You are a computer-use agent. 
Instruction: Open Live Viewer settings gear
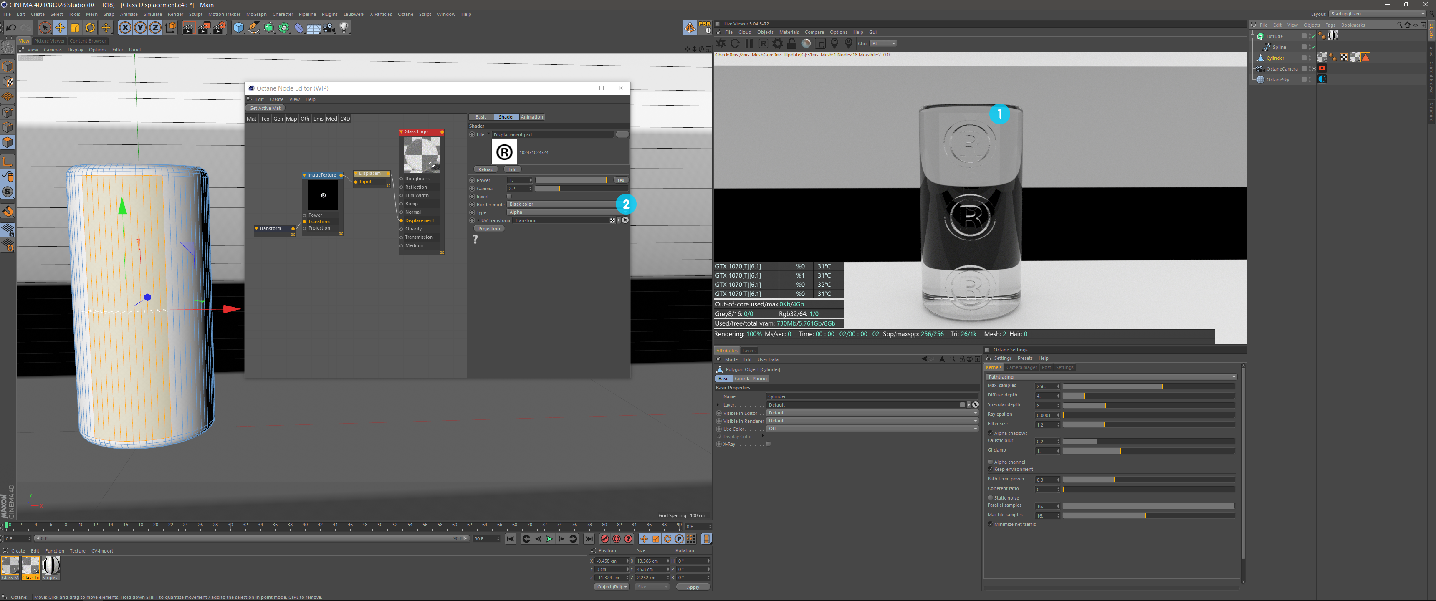point(778,43)
